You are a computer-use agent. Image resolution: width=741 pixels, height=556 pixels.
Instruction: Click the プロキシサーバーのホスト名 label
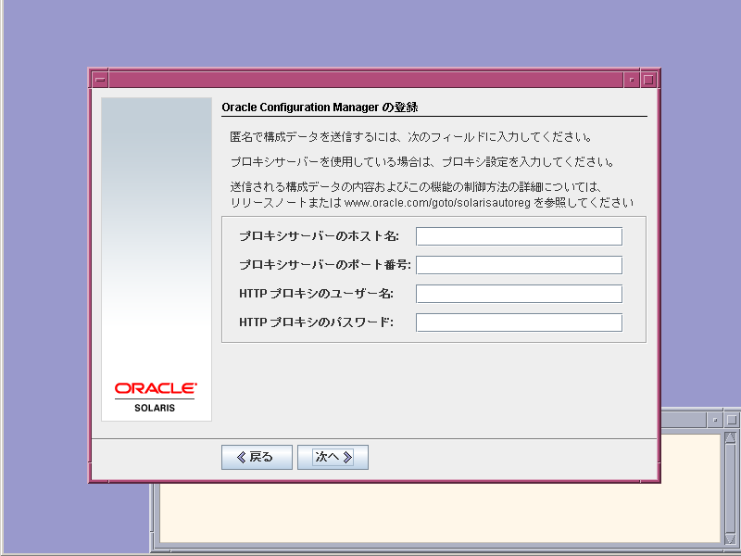(x=319, y=236)
